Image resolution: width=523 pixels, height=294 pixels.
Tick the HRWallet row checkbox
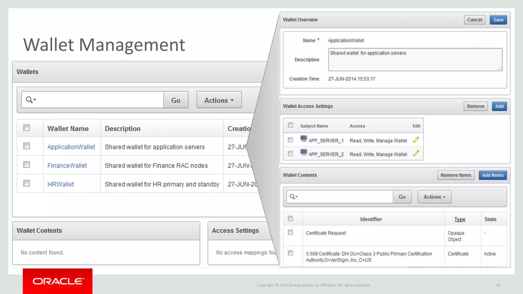27,183
